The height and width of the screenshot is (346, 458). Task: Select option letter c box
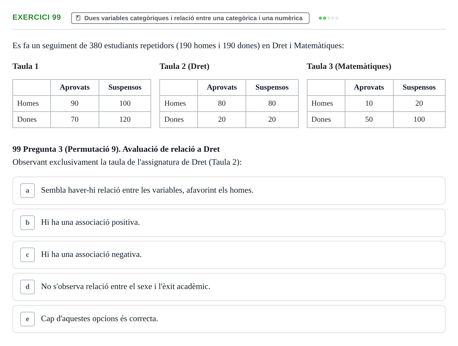click(28, 255)
